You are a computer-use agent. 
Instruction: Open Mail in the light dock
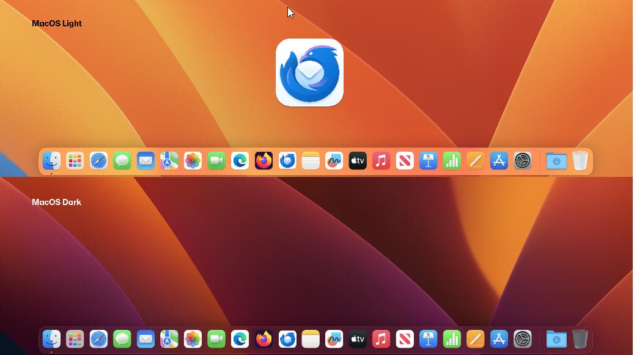pos(146,161)
